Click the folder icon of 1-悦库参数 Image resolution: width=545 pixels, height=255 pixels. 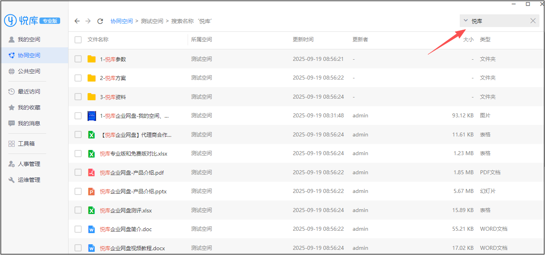point(92,59)
